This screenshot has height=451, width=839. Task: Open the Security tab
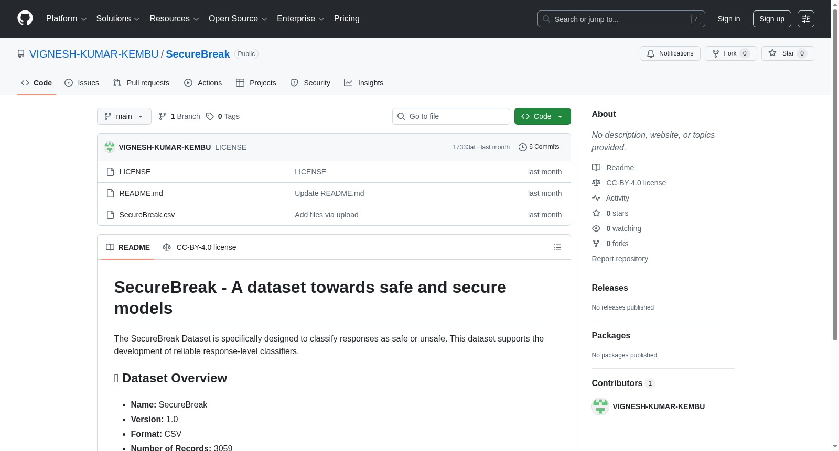[310, 83]
